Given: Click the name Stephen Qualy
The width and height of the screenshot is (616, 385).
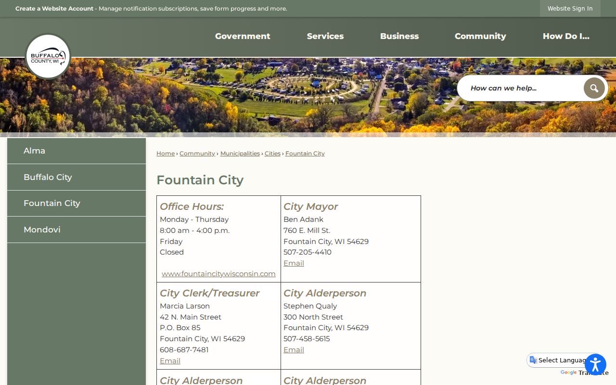Looking at the screenshot, I should [310, 306].
